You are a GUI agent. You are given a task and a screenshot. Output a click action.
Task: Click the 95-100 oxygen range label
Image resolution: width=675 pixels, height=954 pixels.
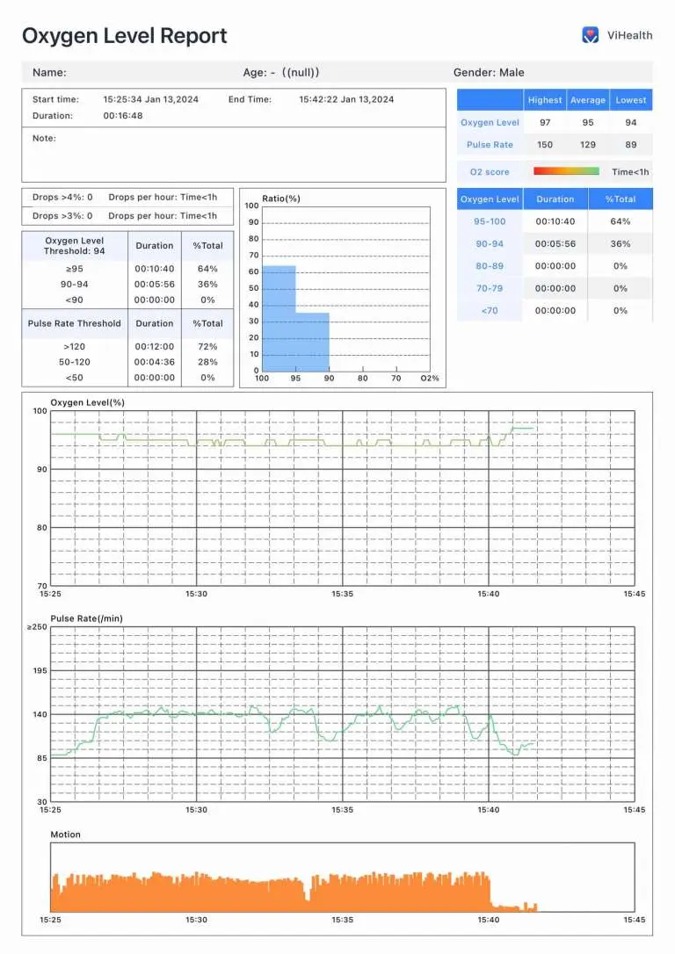490,221
